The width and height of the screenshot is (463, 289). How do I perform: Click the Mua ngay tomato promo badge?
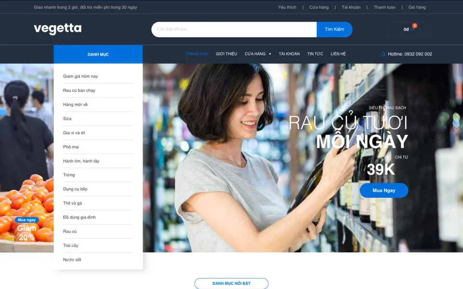point(27,220)
